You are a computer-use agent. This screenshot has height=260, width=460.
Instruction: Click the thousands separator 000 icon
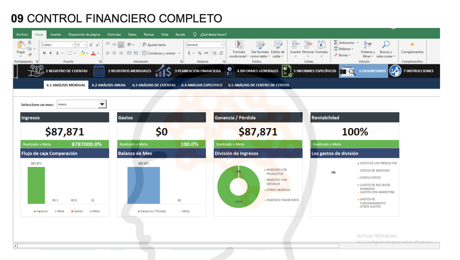coord(206,53)
